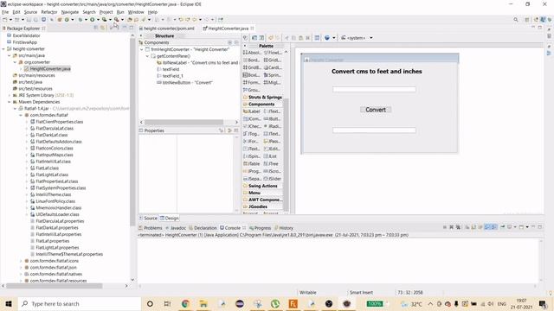Open File Explorer from the taskbar
The image size is (554, 311).
click(203, 303)
